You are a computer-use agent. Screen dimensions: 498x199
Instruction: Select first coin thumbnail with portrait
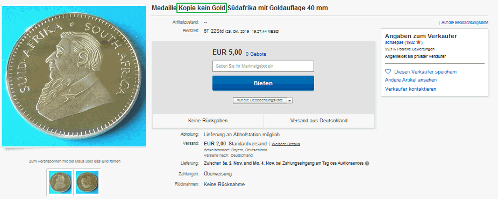(x=60, y=182)
